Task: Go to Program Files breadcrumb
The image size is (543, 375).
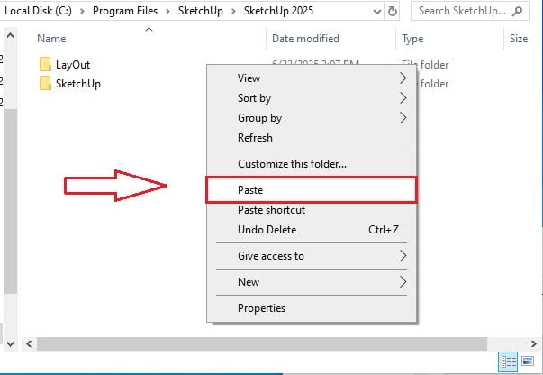Action: [125, 11]
